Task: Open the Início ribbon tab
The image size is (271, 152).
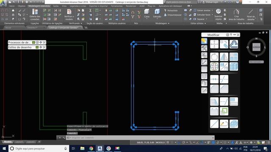Action: (12, 6)
